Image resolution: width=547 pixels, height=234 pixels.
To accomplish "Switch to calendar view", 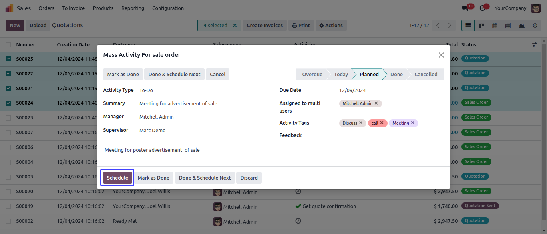I will point(495,26).
